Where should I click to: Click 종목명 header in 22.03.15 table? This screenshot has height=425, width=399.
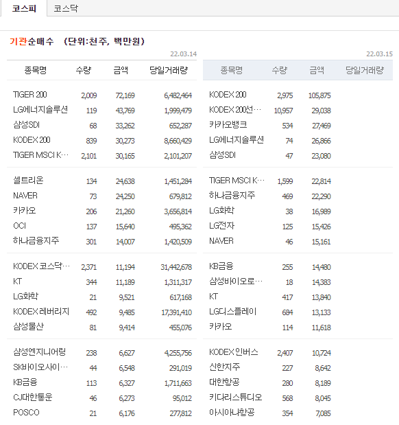[232, 71]
